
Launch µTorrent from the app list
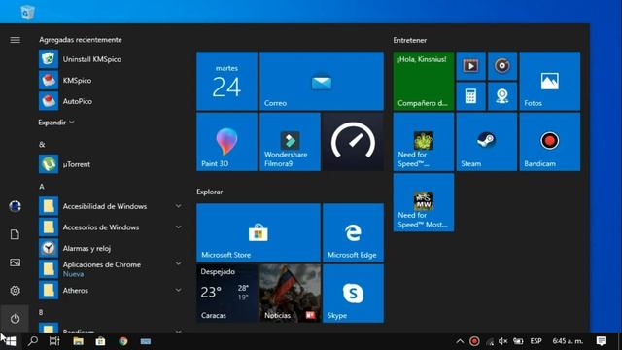click(x=110, y=164)
